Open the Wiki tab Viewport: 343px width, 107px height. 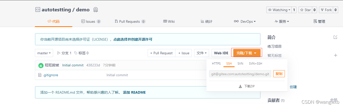point(169,21)
